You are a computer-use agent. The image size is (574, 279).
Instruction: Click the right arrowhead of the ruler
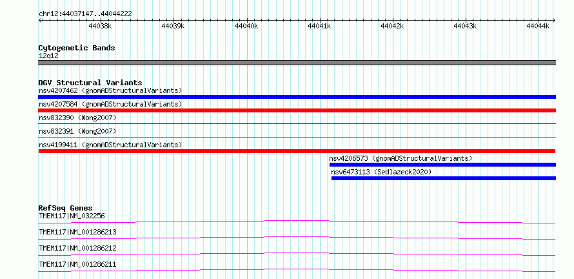coord(554,20)
